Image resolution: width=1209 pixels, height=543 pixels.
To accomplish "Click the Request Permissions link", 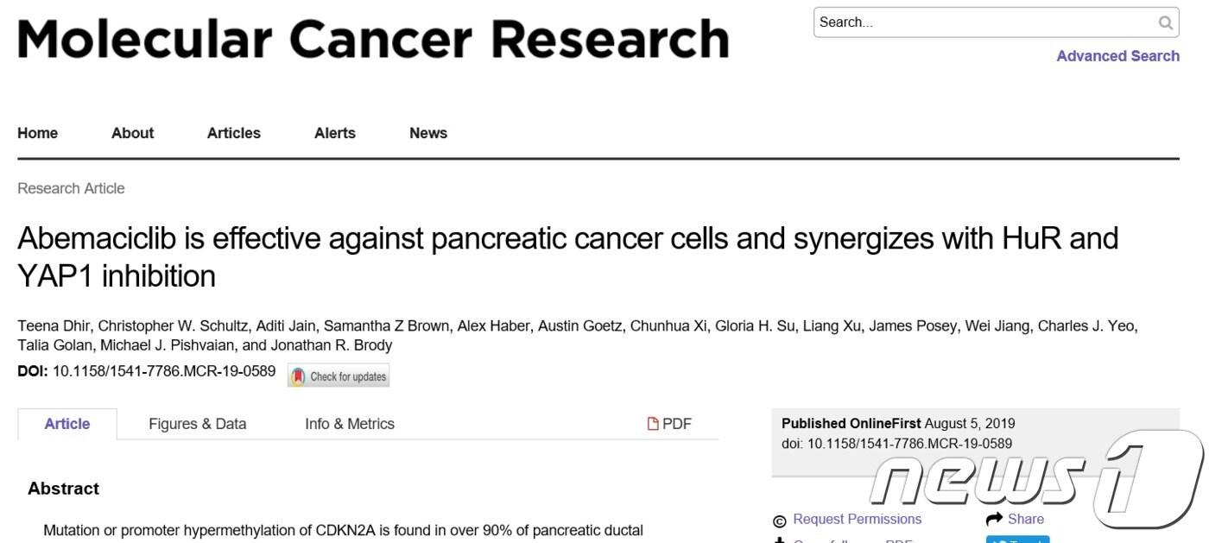I will pos(857,519).
